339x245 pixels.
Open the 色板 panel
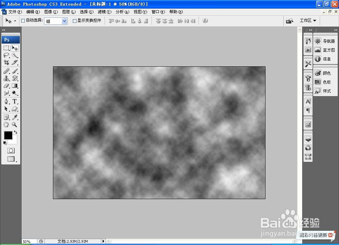325,82
